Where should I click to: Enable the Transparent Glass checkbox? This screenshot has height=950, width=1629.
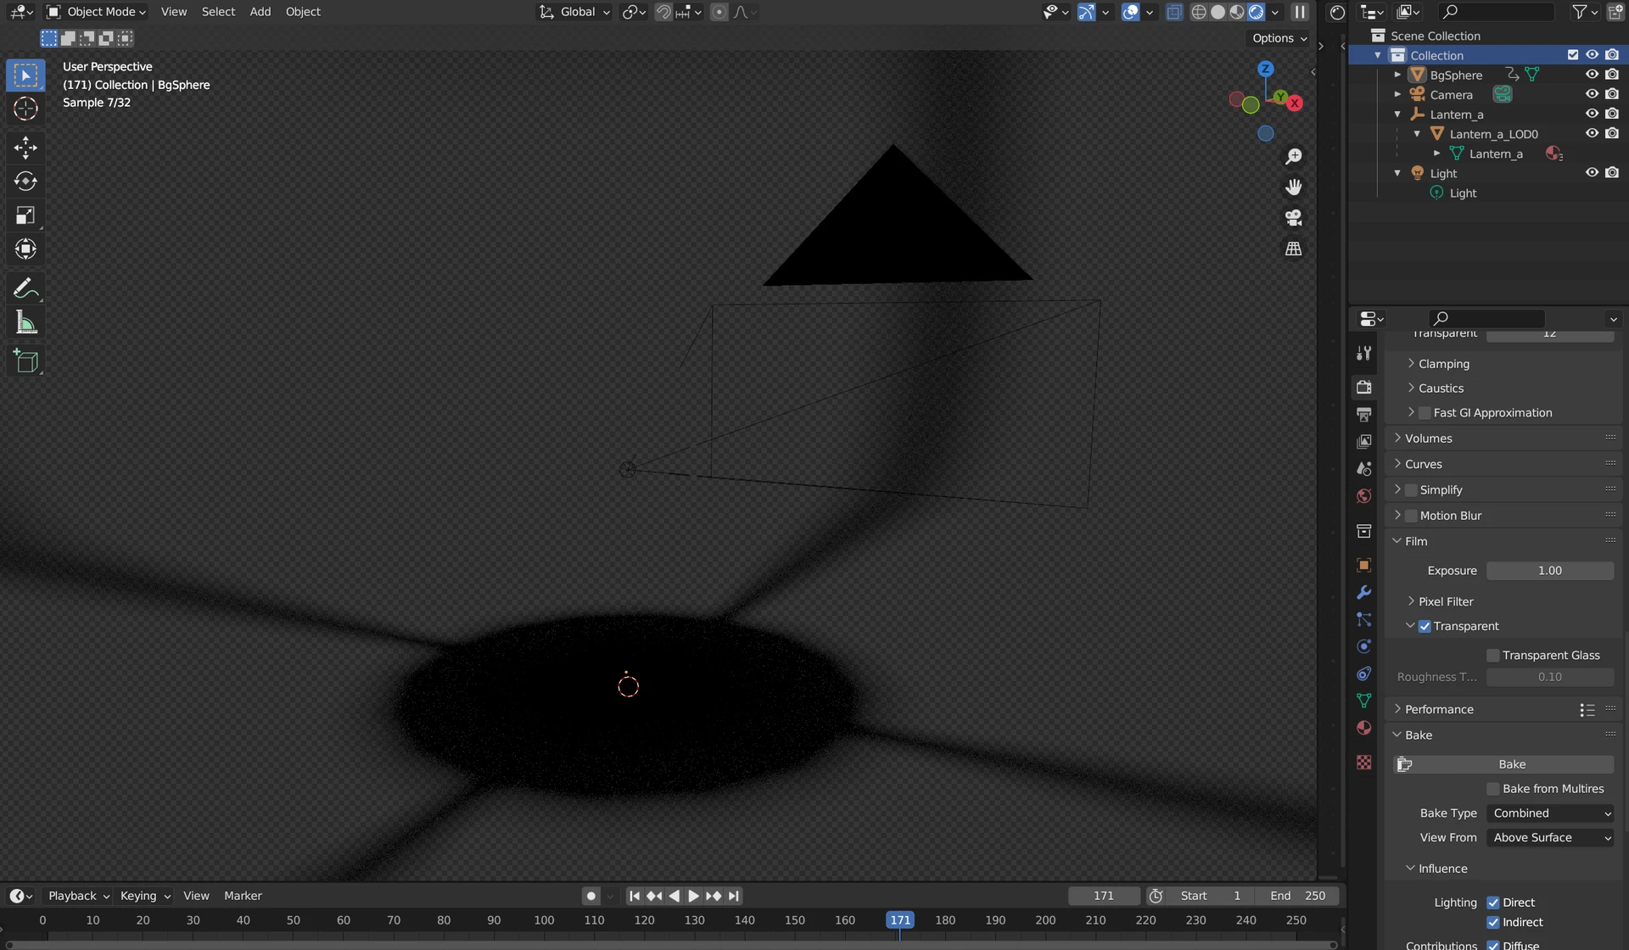coord(1493,656)
